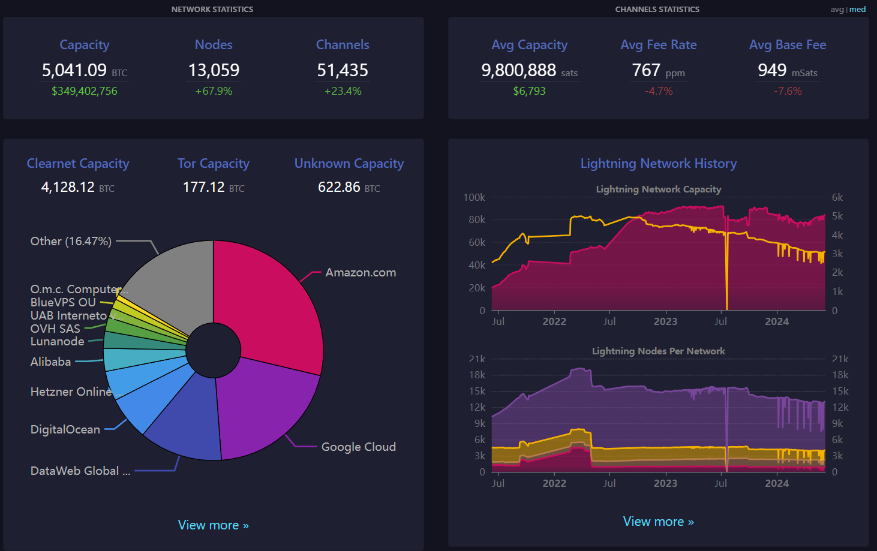The width and height of the screenshot is (877, 551).
Task: Click the 4,128.12 BTC clearnet value
Action: pyautogui.click(x=78, y=187)
